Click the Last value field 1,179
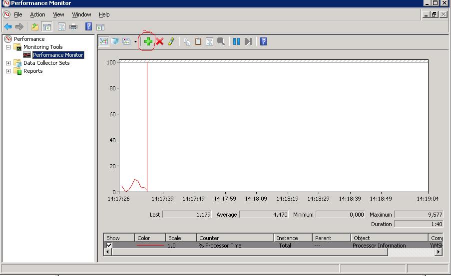 [187, 215]
